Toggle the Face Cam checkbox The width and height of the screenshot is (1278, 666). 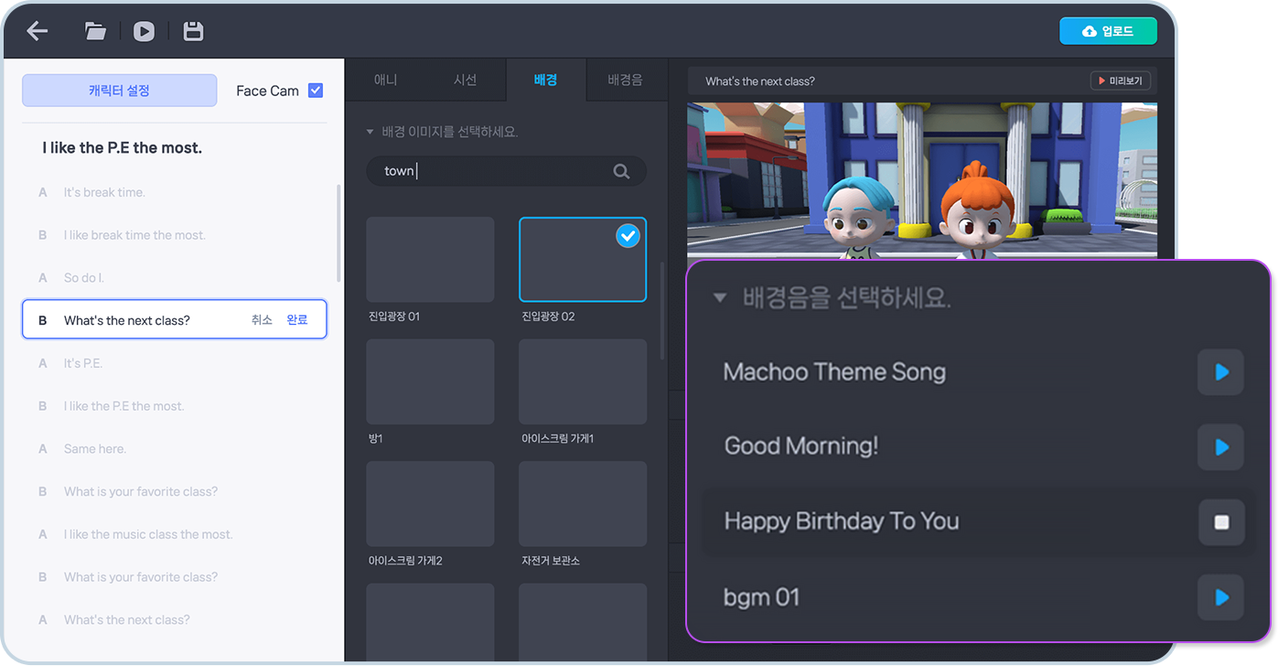pyautogui.click(x=316, y=91)
